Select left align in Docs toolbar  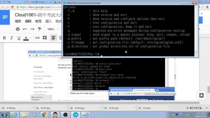(53, 38)
